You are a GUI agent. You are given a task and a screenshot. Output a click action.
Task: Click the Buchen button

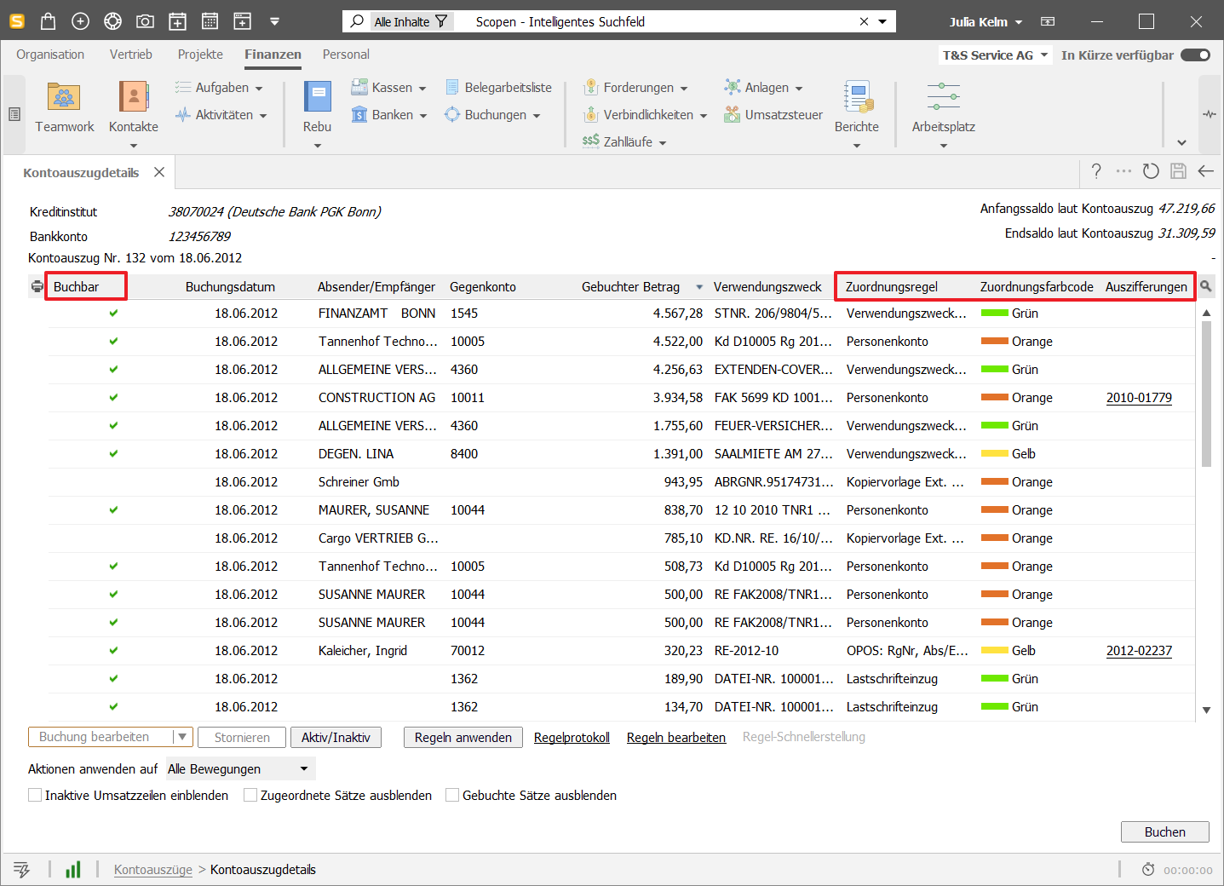1165,831
